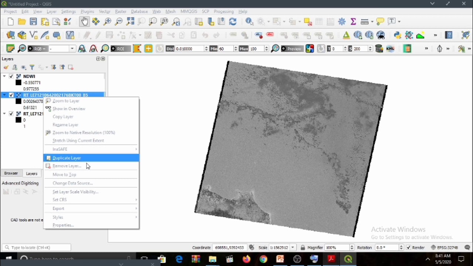Choose Remove Layer from context menu
Screen dimensions: 473x266
[91, 166]
